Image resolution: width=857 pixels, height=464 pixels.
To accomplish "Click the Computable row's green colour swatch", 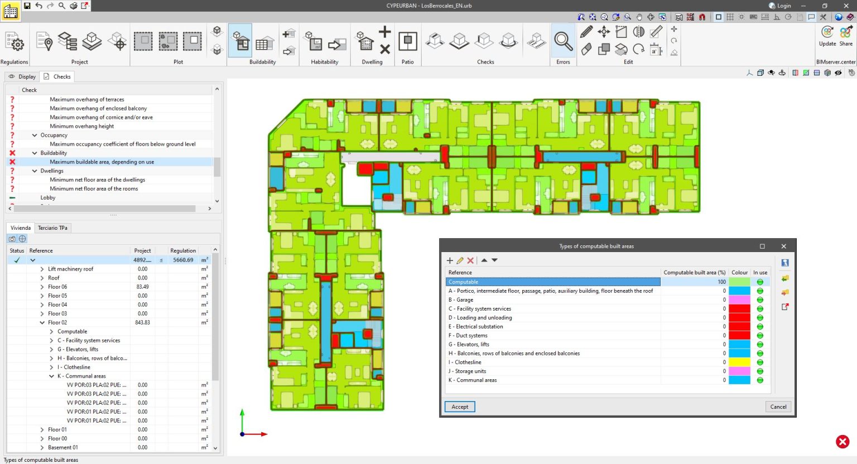I will (739, 282).
